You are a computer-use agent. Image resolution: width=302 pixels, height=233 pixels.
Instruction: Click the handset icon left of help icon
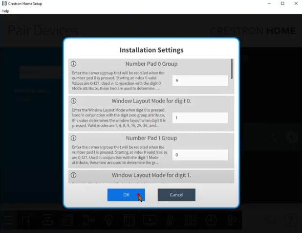[271, 219]
